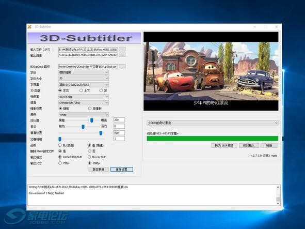This screenshot has width=305, height=229.
Task: Click browse button for BDSup2sub path
Action: 122,67
